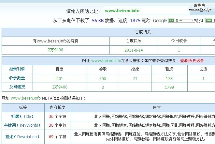The width and height of the screenshot is (215, 144).
Task: Click the KeyWords content text starting 北人网赚,网赚博客
Action: pyautogui.click(x=154, y=125)
